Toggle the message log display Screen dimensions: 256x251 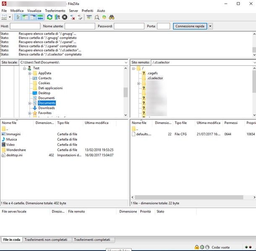pos(18,17)
